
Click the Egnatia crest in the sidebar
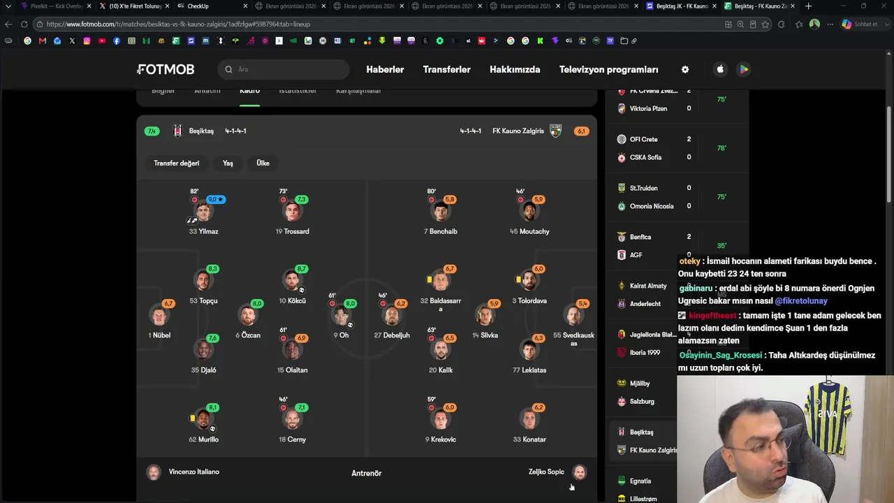click(x=622, y=481)
